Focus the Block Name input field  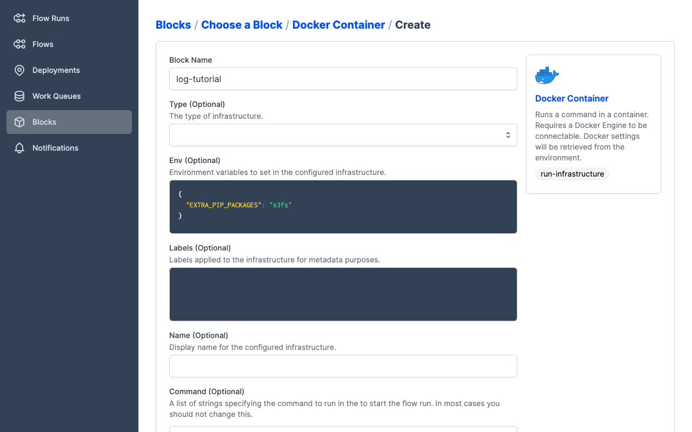(343, 79)
